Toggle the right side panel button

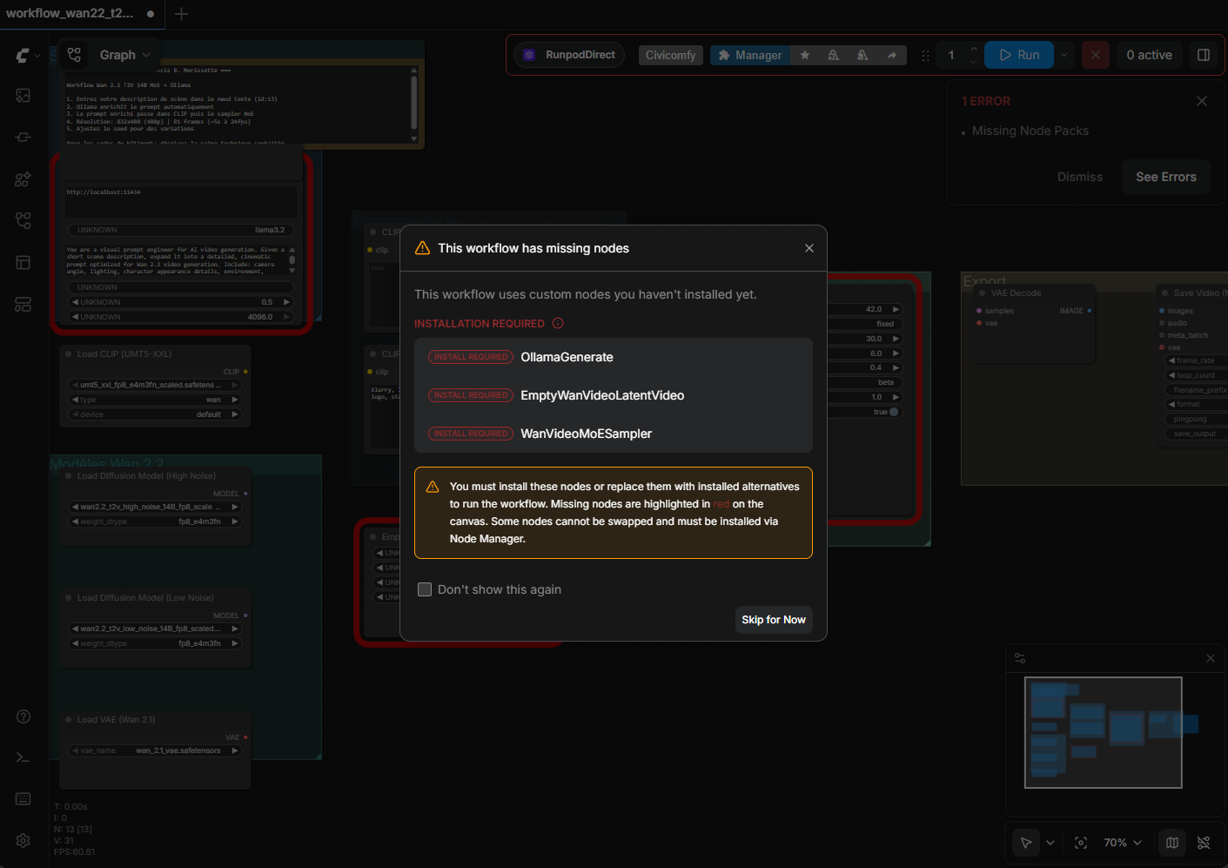(1204, 55)
